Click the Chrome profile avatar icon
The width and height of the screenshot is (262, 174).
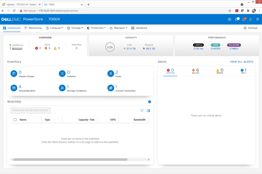[x=253, y=11]
